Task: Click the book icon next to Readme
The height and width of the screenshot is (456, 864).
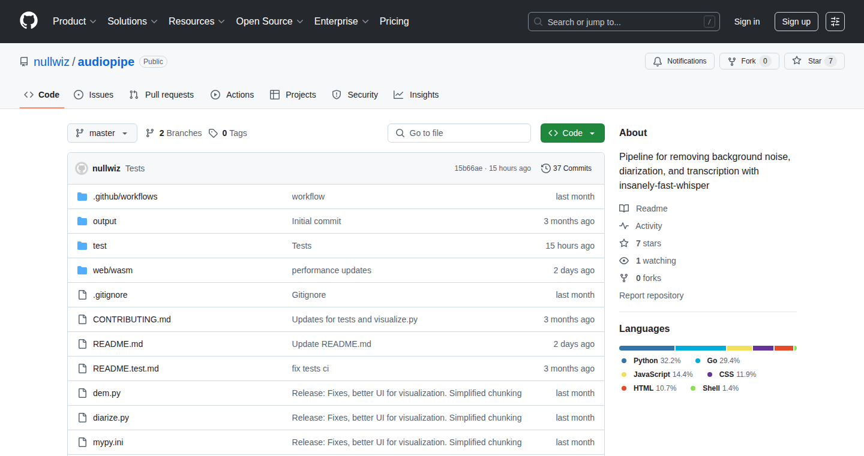Action: pyautogui.click(x=624, y=209)
